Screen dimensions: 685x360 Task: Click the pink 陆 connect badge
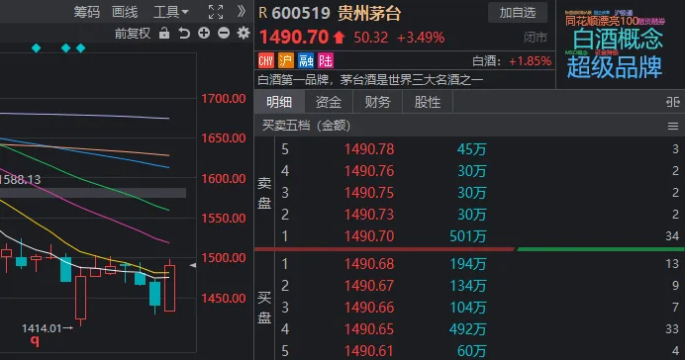(326, 60)
